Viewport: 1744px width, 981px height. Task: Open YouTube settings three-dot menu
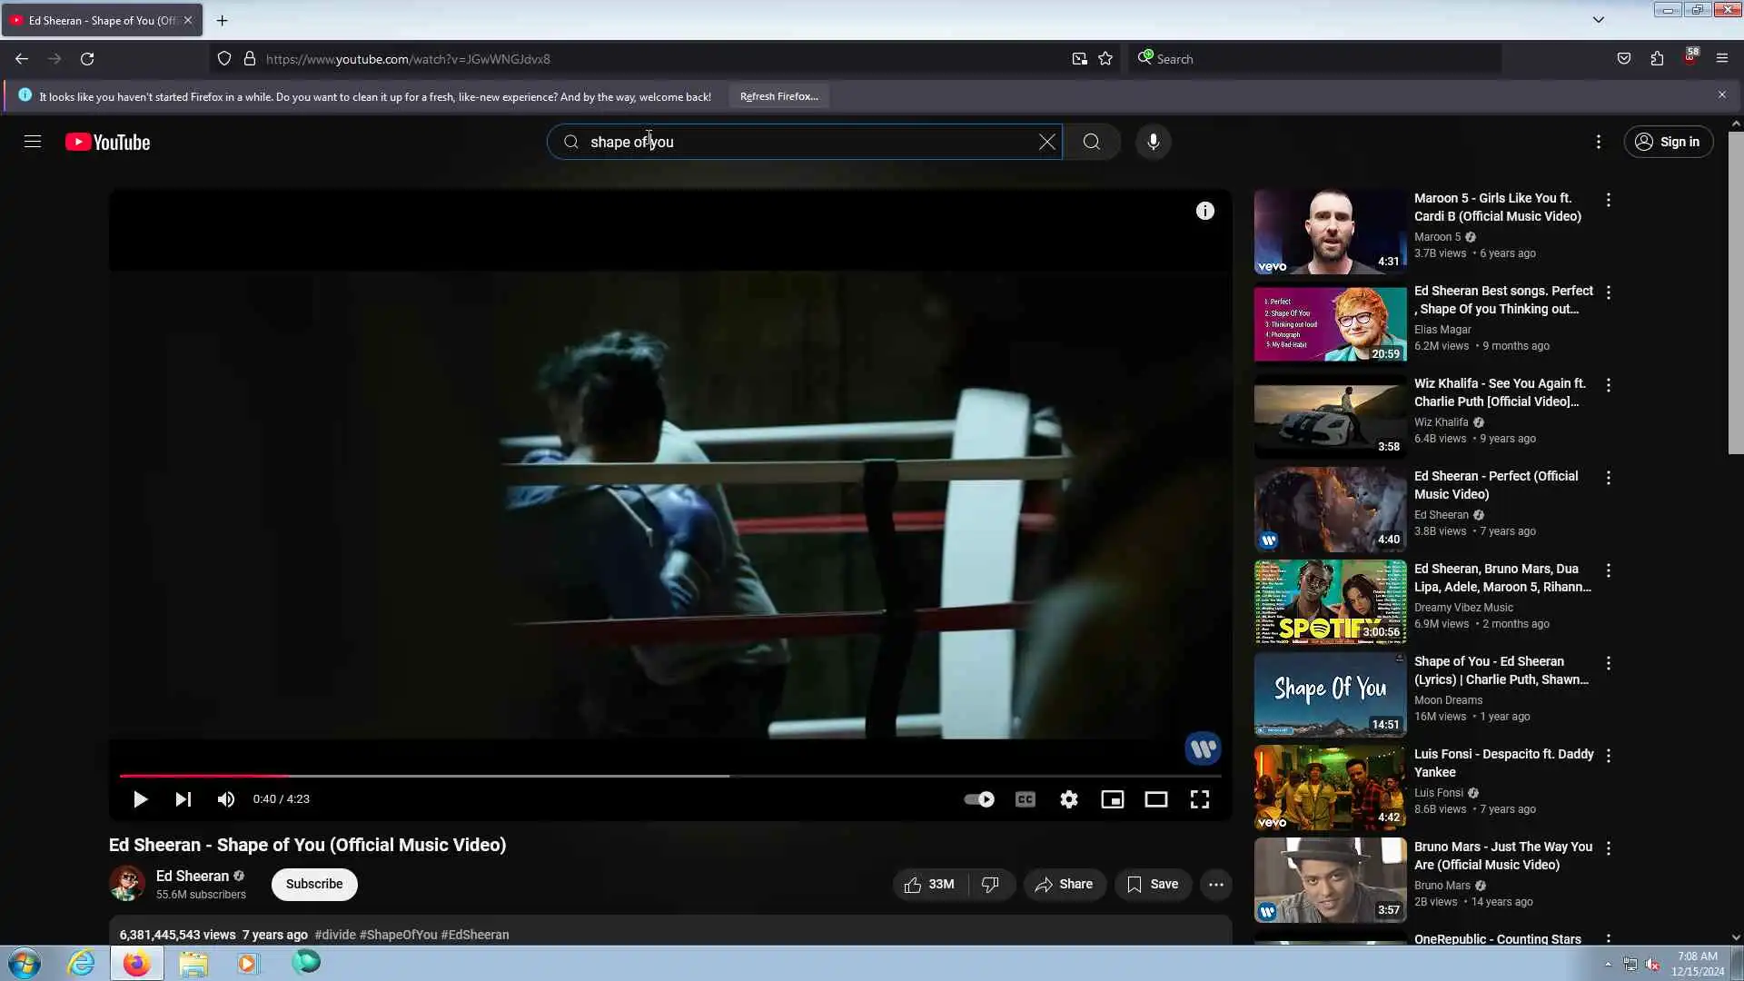1598,142
